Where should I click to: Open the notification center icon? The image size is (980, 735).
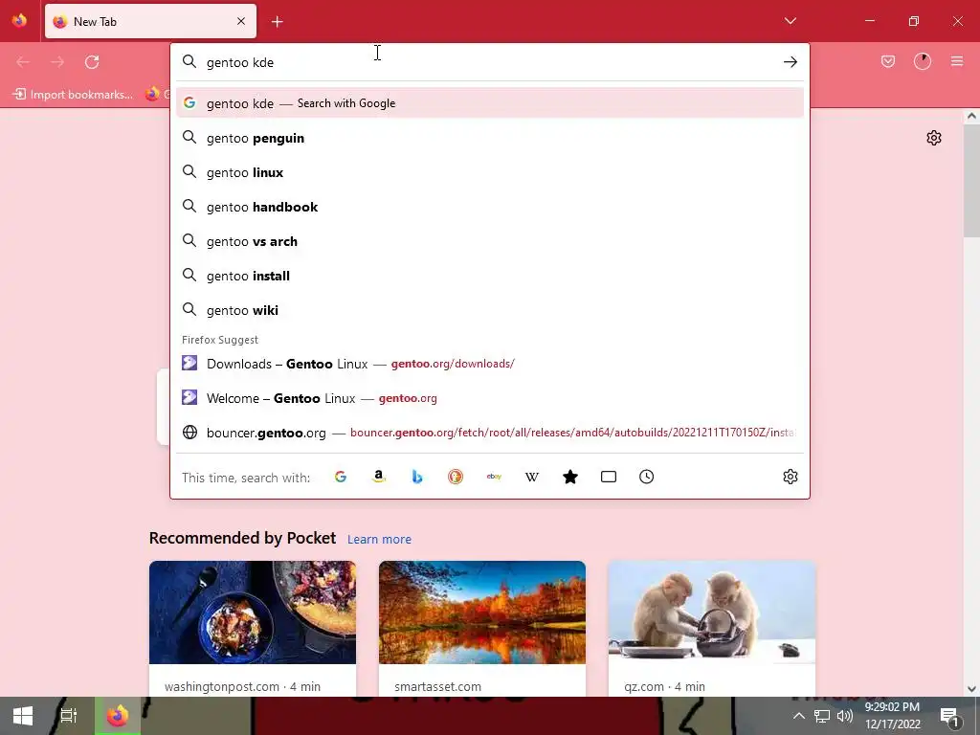950,716
